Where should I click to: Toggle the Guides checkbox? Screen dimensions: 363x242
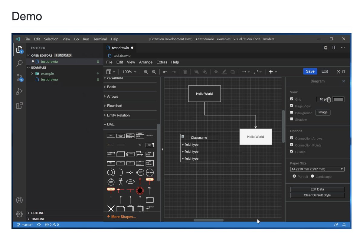click(292, 151)
